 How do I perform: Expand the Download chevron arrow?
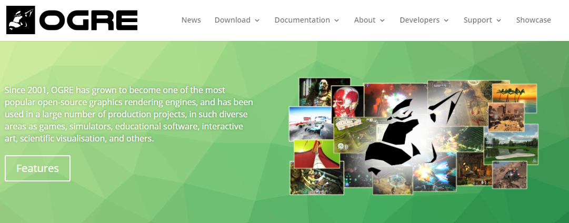257,21
